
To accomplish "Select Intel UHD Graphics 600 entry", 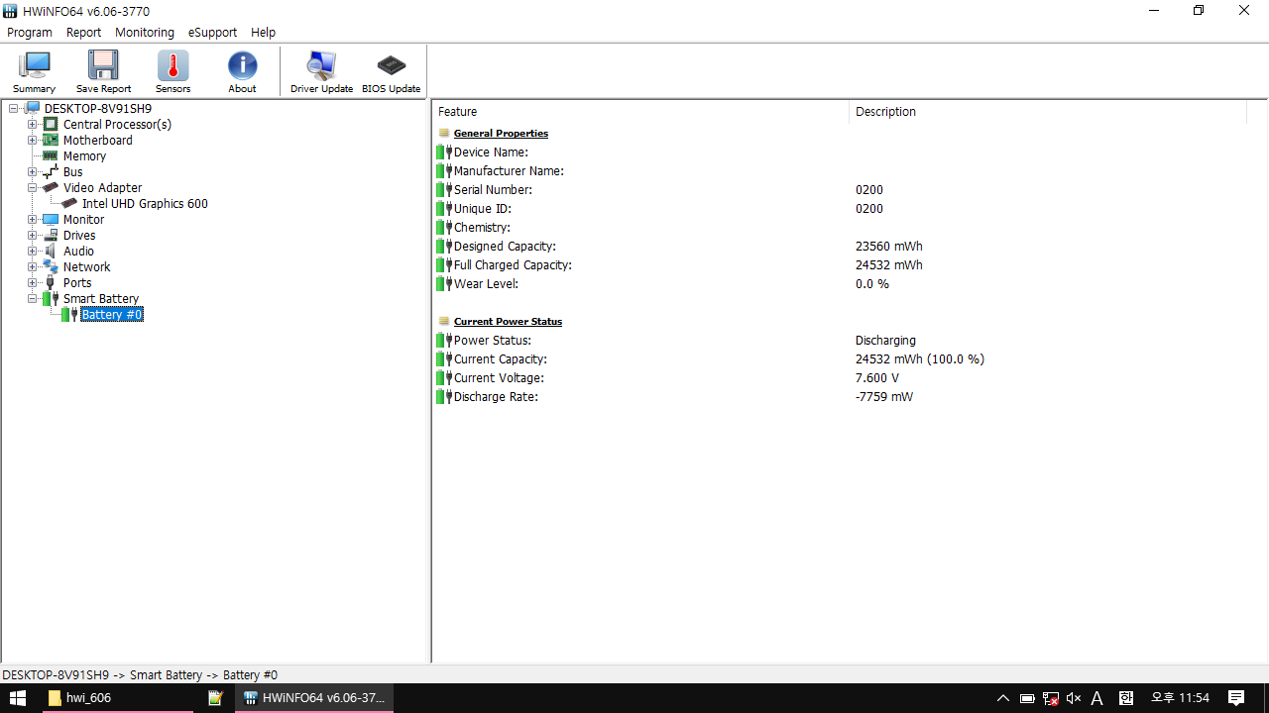I will click(145, 204).
